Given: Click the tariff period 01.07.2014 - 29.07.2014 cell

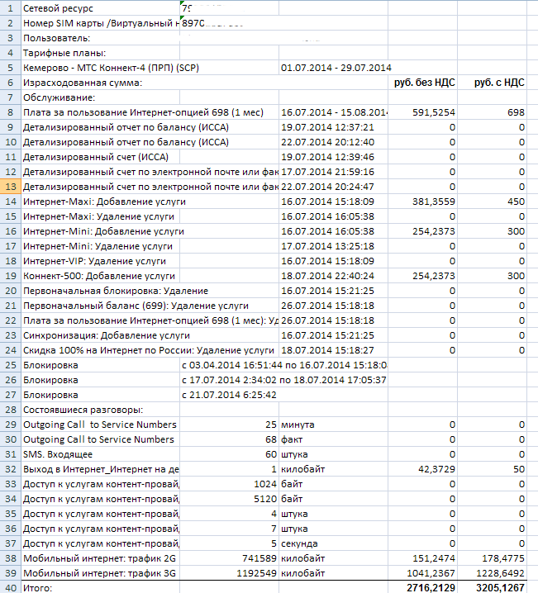Looking at the screenshot, I should pos(336,67).
